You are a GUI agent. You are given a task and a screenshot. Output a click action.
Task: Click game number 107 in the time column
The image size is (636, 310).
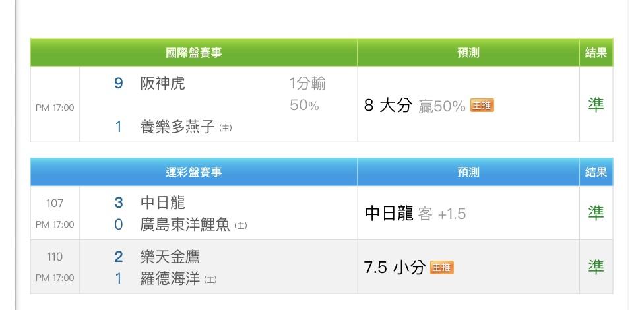click(x=55, y=203)
